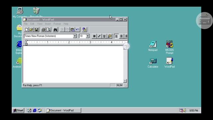Click the volume speaker tray icon
Viewport: 213px width, 120px height.
tap(184, 110)
